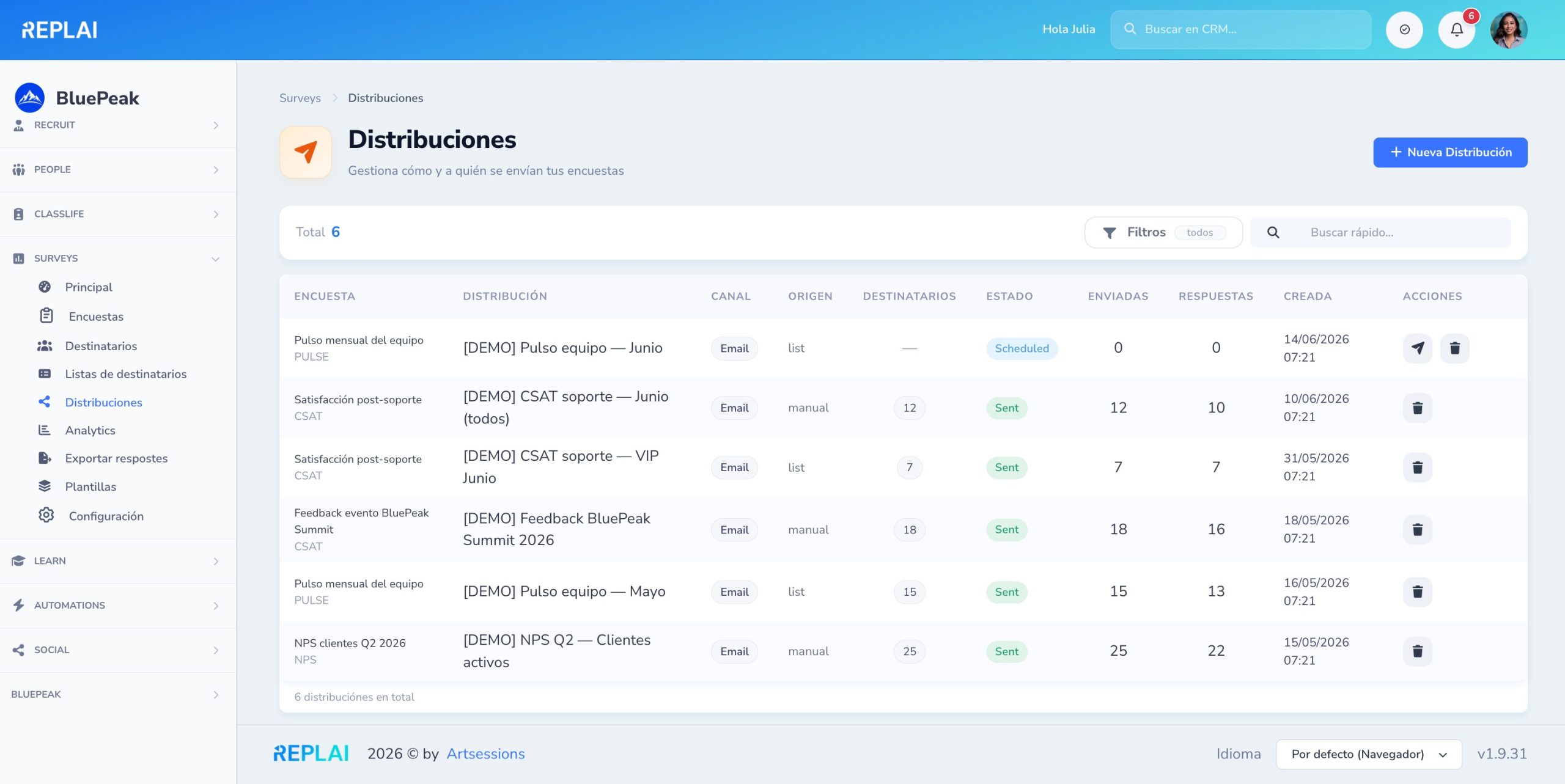Click the quick search magnifier icon
The image size is (1565, 784).
point(1273,232)
